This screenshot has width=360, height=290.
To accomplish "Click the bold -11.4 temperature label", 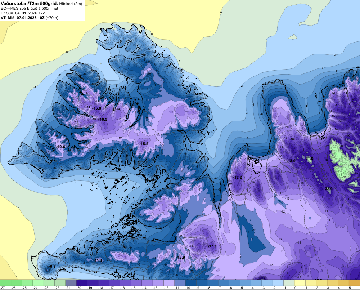I will coord(98,260).
